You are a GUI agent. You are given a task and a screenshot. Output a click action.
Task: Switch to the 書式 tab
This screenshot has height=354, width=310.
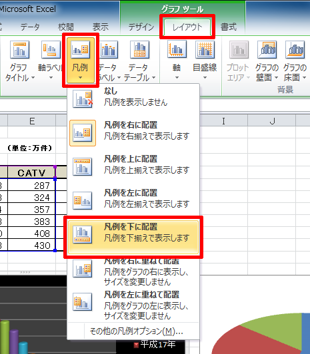(x=229, y=27)
